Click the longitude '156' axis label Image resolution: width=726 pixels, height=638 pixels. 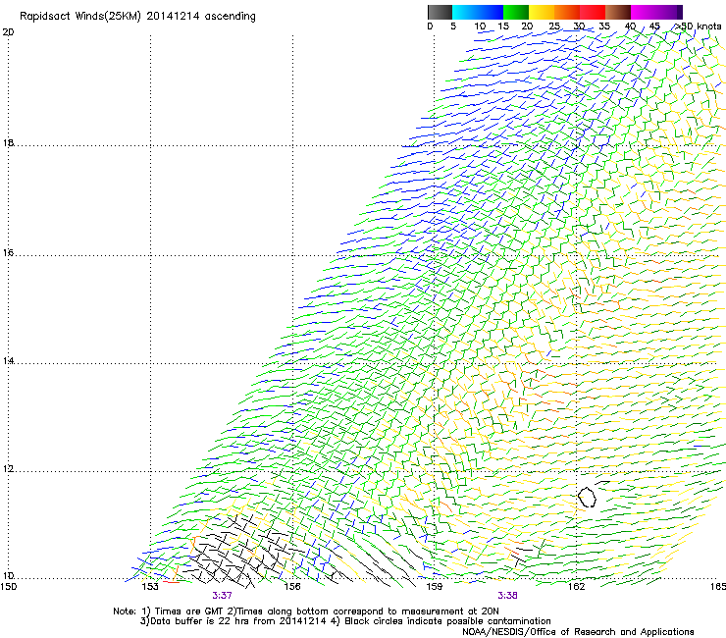pos(292,587)
